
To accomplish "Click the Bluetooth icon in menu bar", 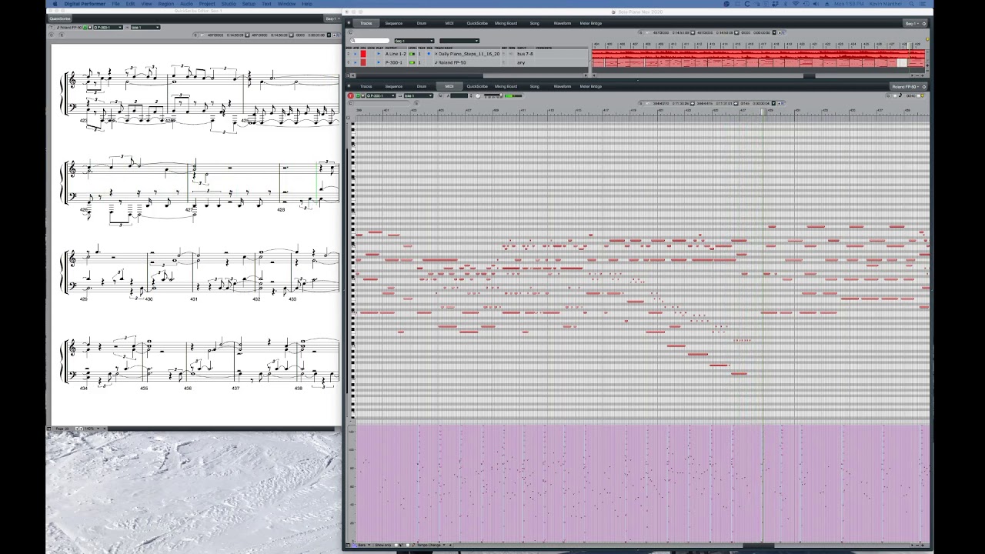I will (786, 4).
